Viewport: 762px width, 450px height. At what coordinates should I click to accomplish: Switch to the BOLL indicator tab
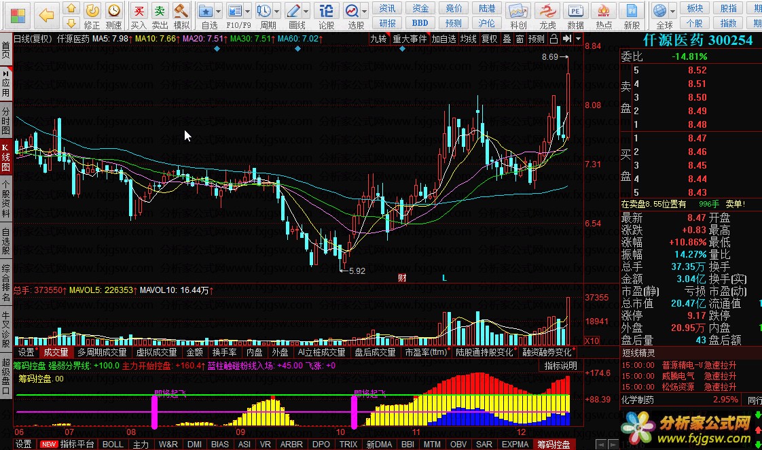coord(113,444)
